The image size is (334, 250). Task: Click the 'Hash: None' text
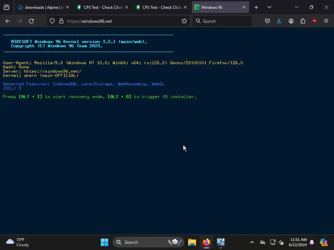tap(16, 67)
